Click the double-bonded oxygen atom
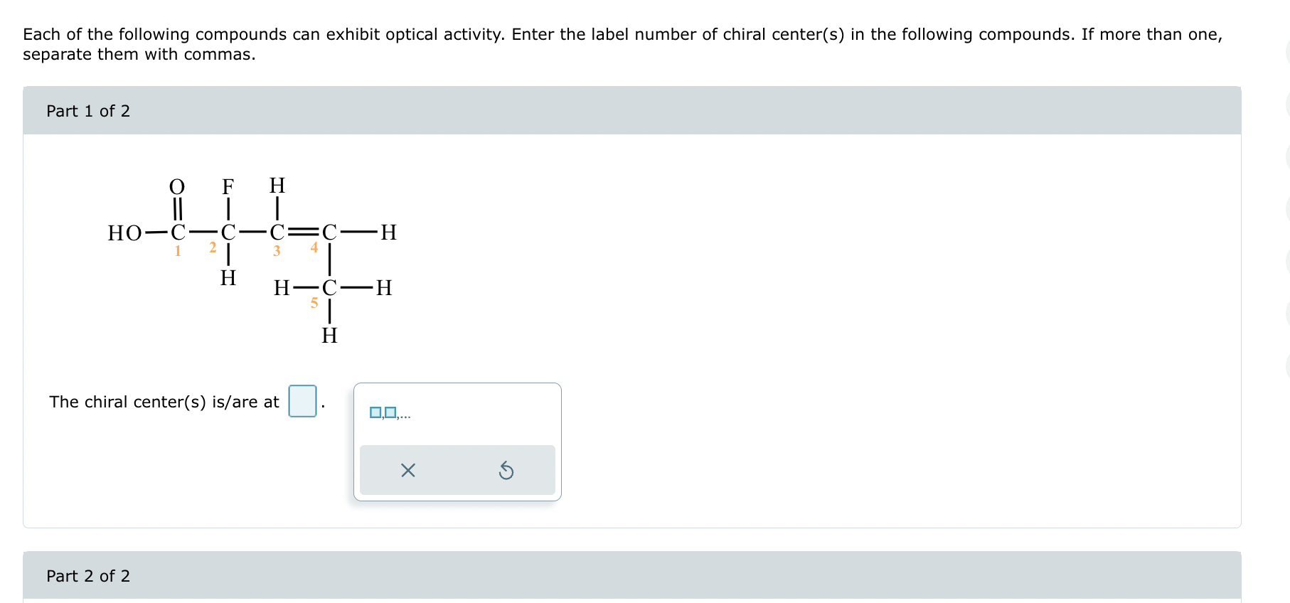 [177, 187]
